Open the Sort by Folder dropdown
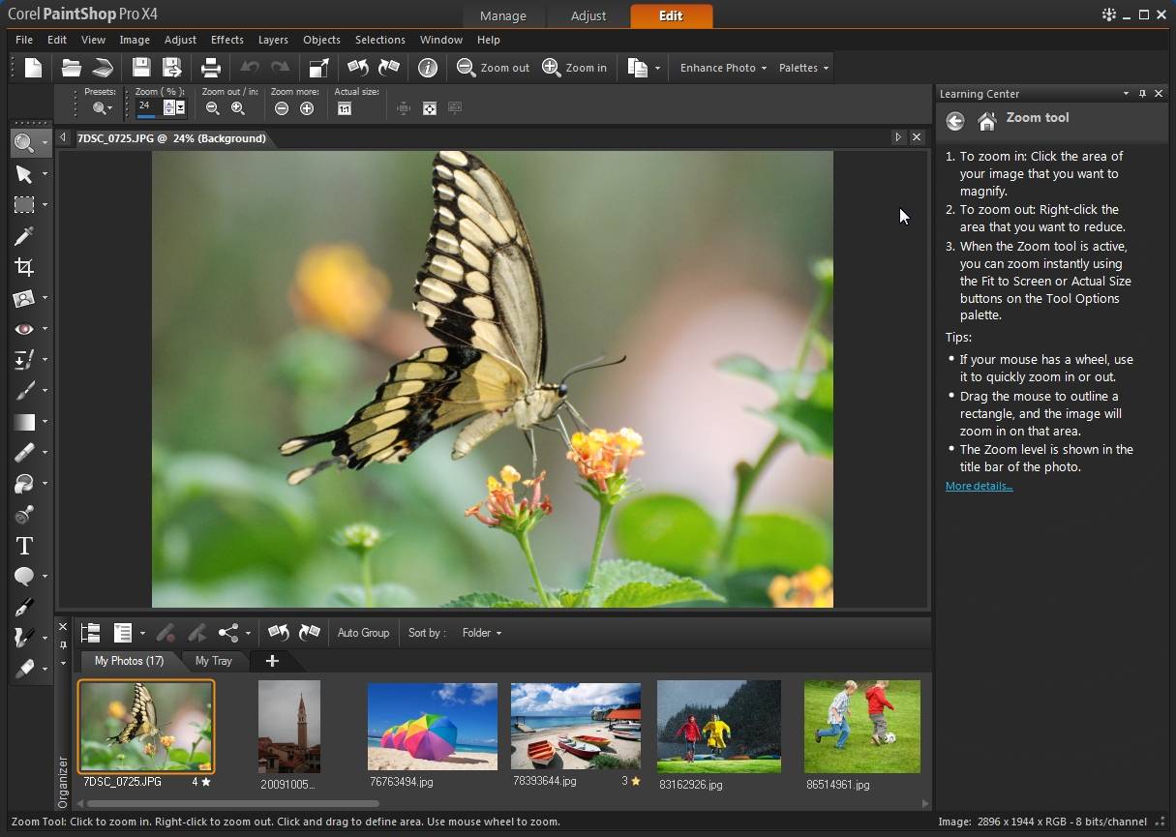The image size is (1176, 837). point(481,633)
